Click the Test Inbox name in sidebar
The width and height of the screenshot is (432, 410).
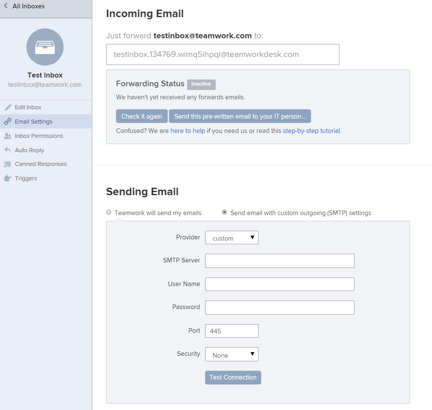45,75
